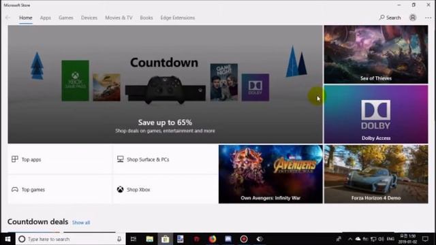Click the Game Night movie poster
Viewport: 436px width, 245px height.
pyautogui.click(x=224, y=82)
